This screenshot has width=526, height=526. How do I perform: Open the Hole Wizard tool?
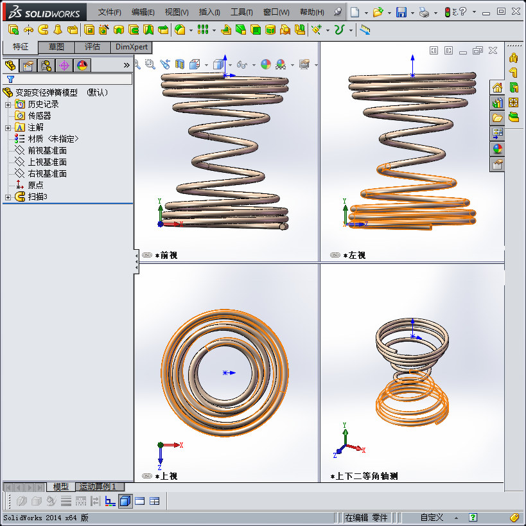(x=103, y=30)
